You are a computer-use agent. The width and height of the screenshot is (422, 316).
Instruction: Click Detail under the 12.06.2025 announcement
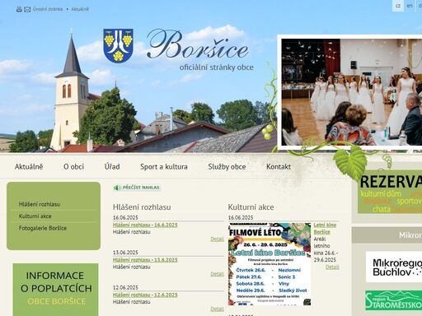pos(217,309)
